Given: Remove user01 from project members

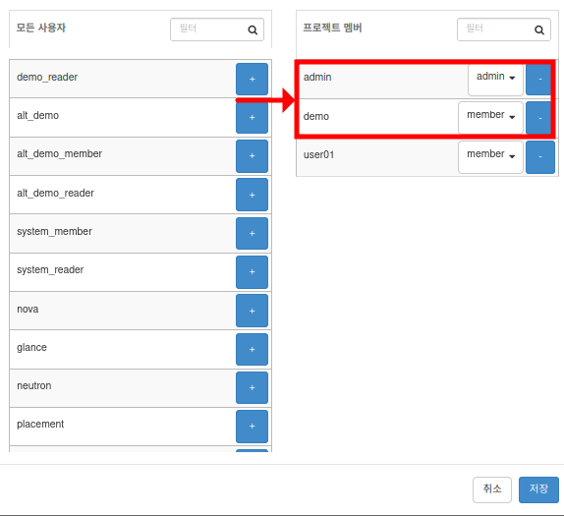Looking at the screenshot, I should coord(539,157).
